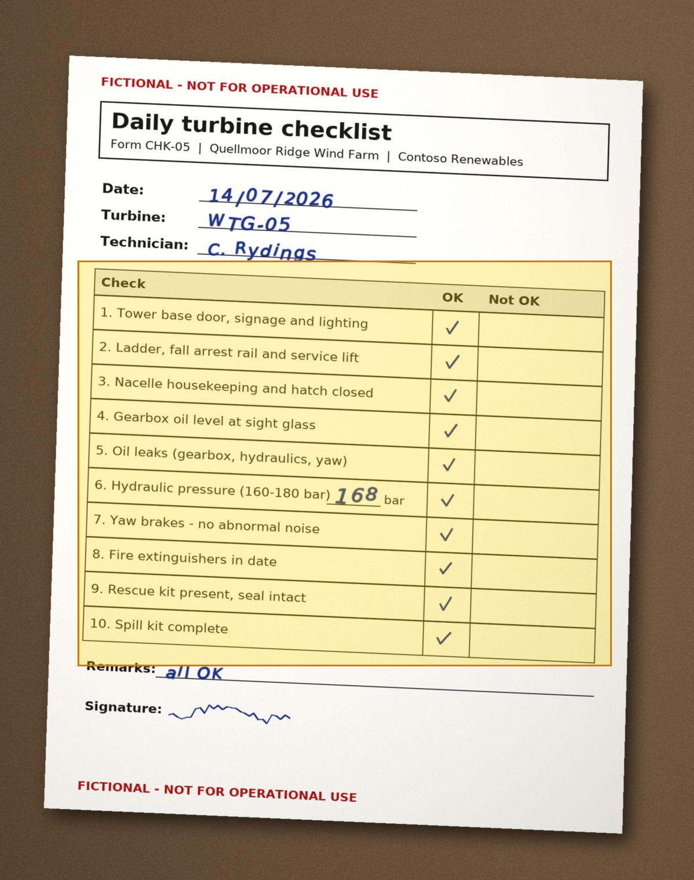Tick OK box for Gearbox oil level row

(x=452, y=431)
